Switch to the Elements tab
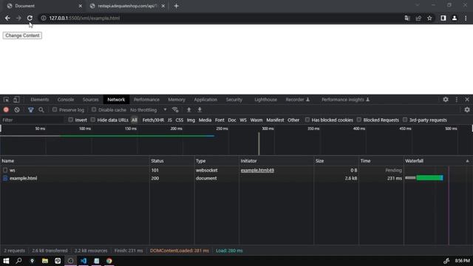Image resolution: width=473 pixels, height=266 pixels. click(39, 100)
